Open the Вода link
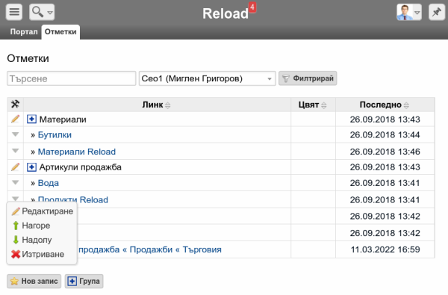This screenshot has width=448, height=295. [49, 183]
